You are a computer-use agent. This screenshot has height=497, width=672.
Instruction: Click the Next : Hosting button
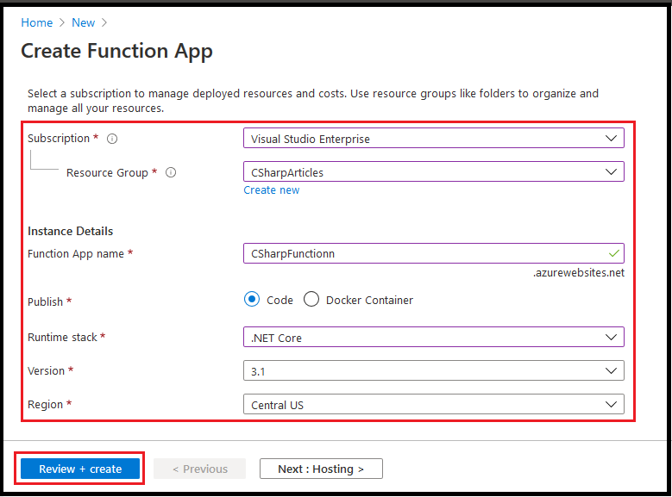(321, 469)
